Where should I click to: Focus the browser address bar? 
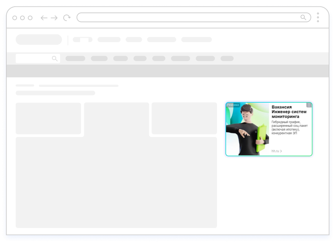[x=194, y=17]
